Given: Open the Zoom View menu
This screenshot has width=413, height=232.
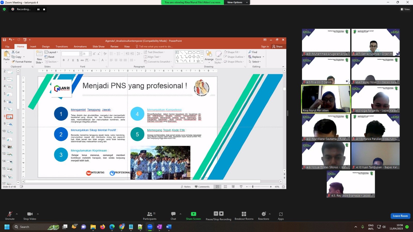Looking at the screenshot, I should 405,9.
